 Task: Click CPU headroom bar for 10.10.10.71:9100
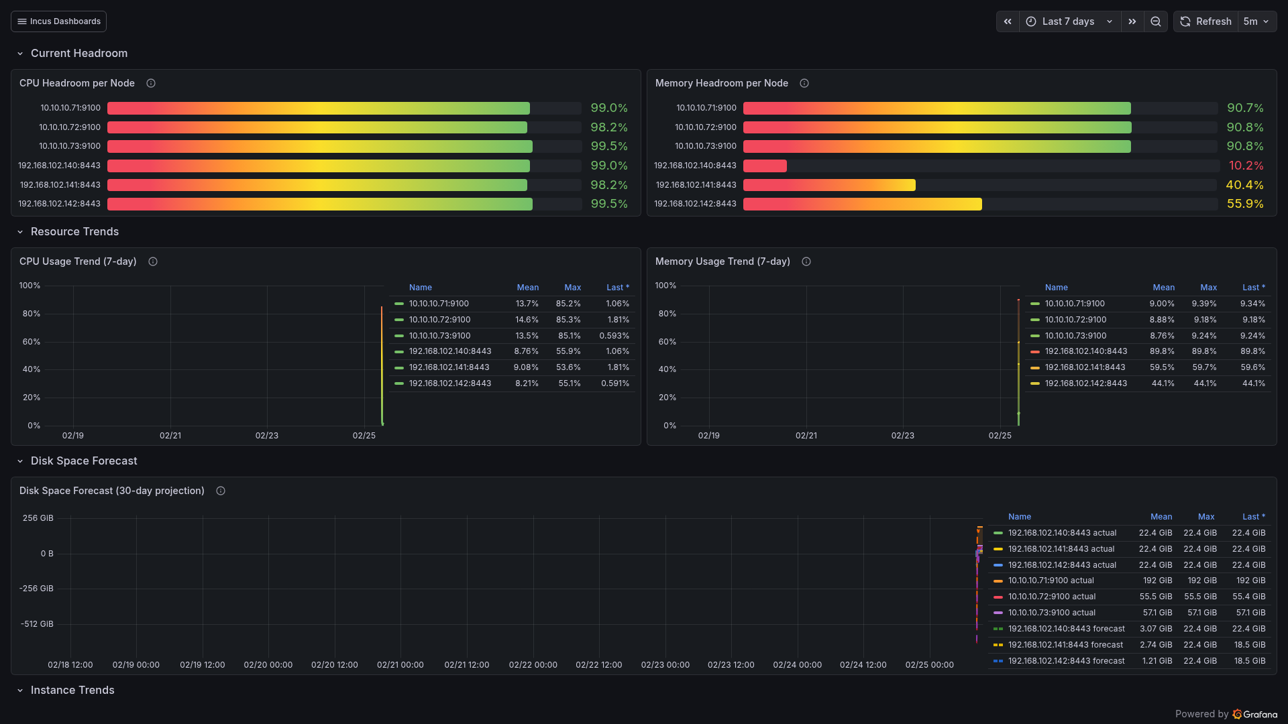pos(319,108)
